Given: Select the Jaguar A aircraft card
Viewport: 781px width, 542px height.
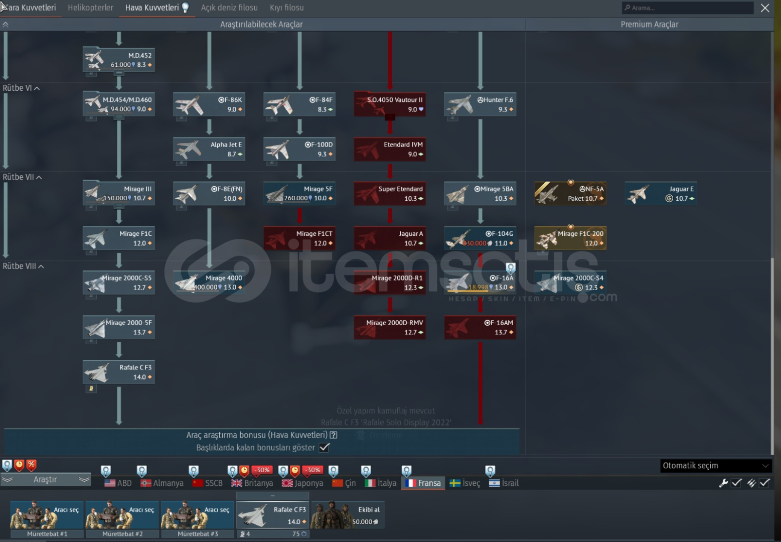Looking at the screenshot, I should pos(390,238).
